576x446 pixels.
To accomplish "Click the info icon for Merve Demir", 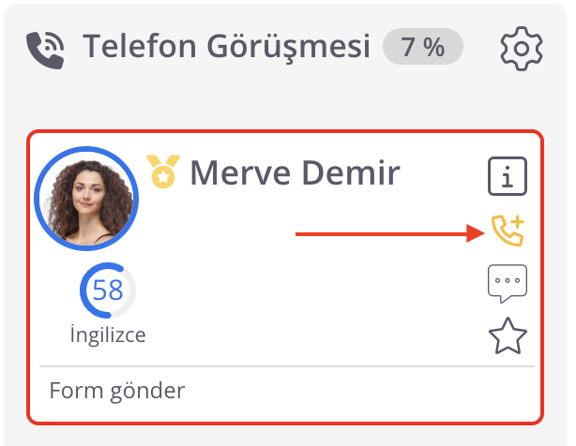I will click(508, 176).
